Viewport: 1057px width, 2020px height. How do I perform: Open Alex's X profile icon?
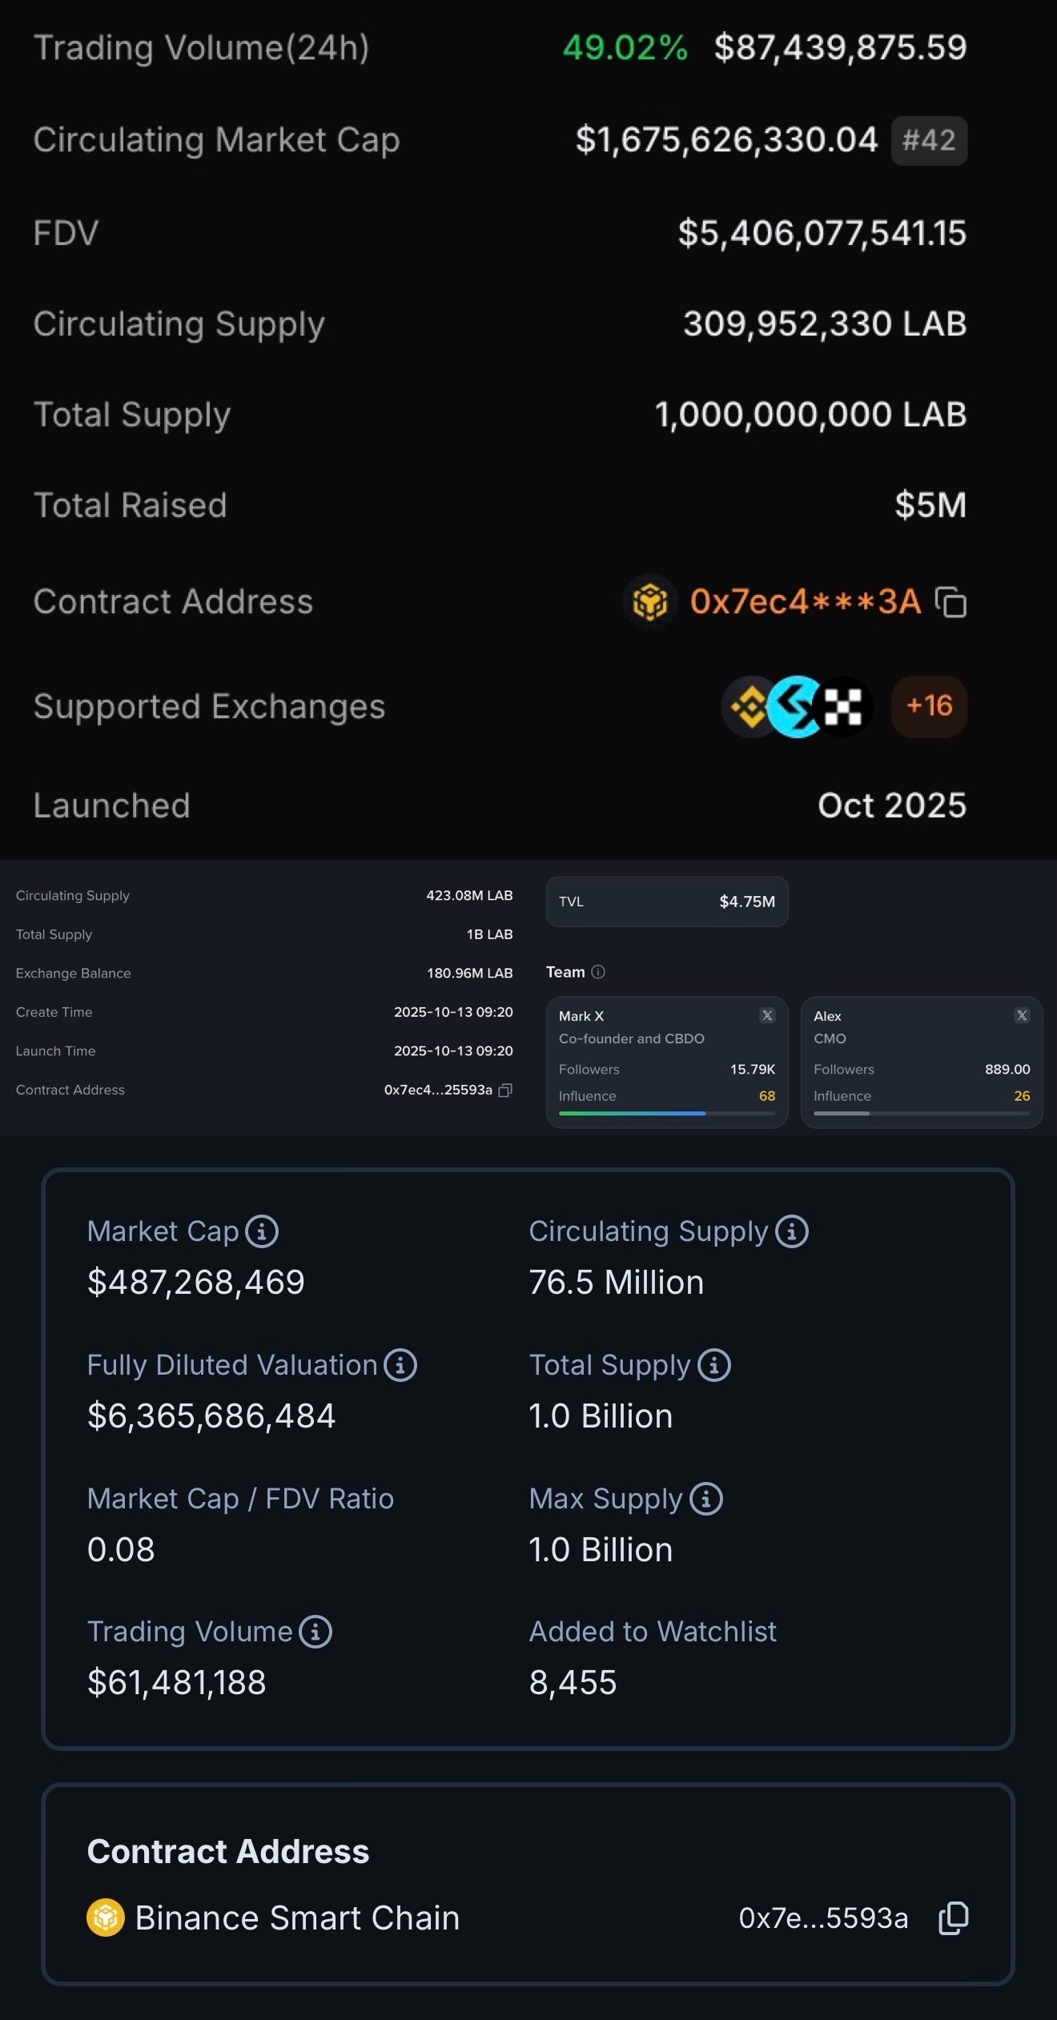(1022, 1015)
